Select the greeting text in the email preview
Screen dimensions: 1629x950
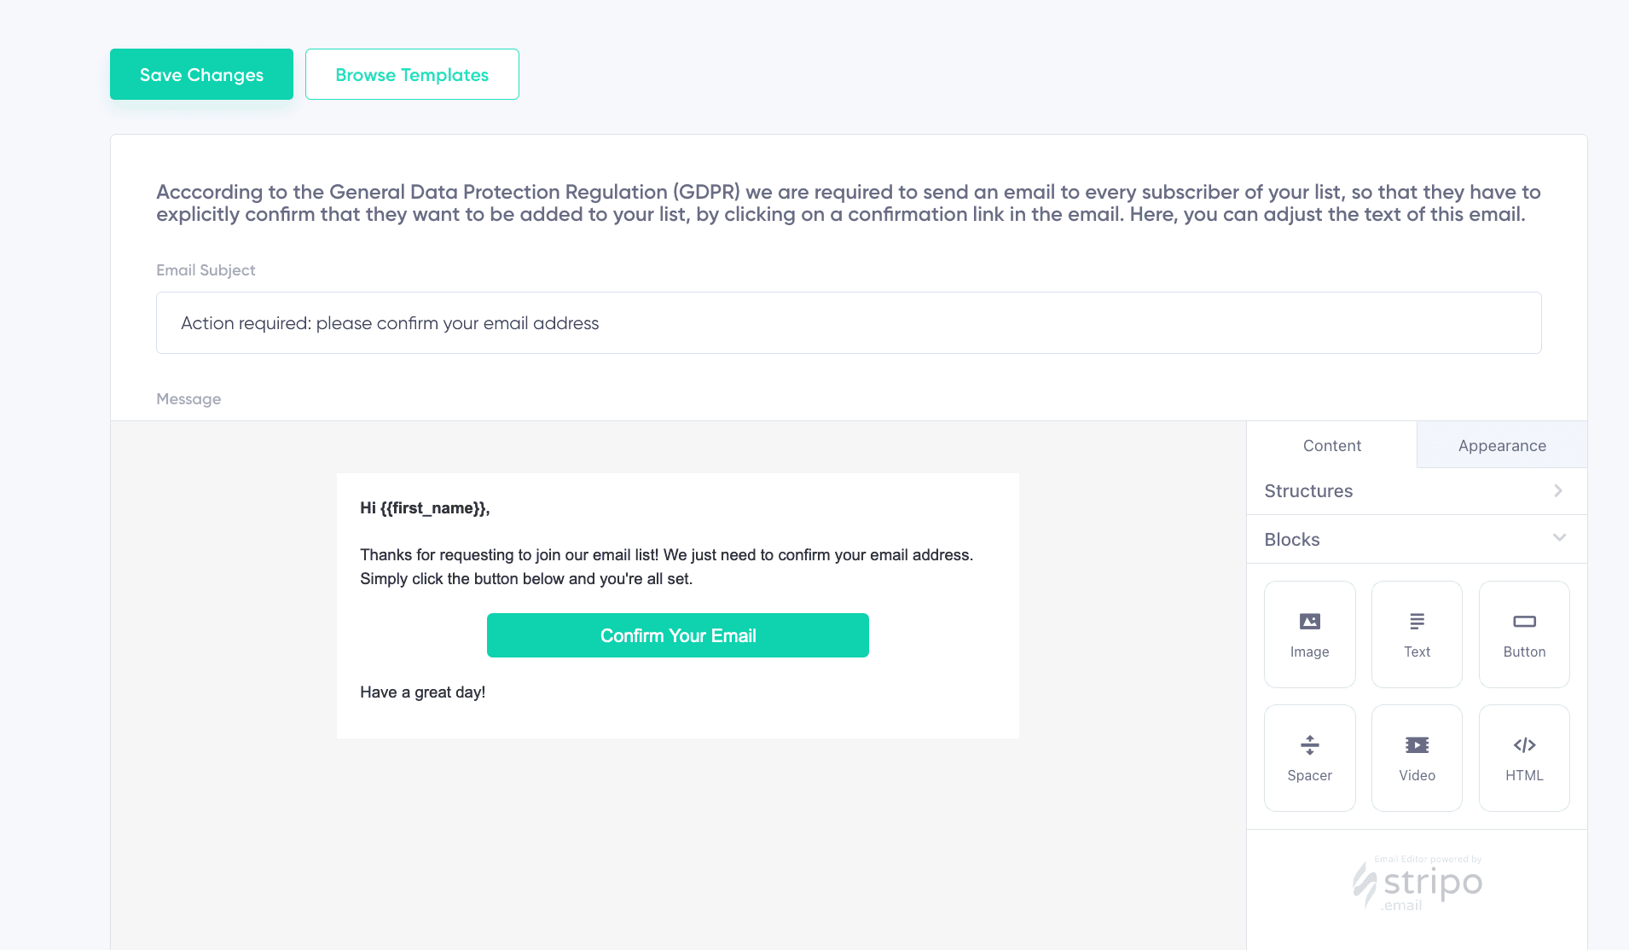424,507
